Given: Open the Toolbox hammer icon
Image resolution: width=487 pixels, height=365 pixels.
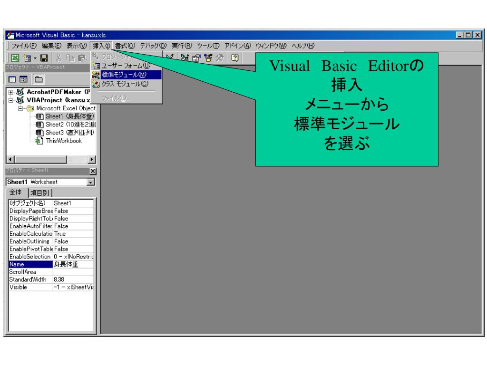Looking at the screenshot, I should (x=220, y=58).
